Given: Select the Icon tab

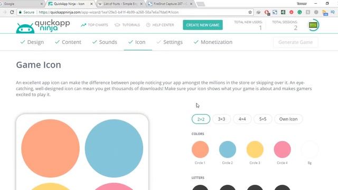Looking at the screenshot, I should 137,42.
